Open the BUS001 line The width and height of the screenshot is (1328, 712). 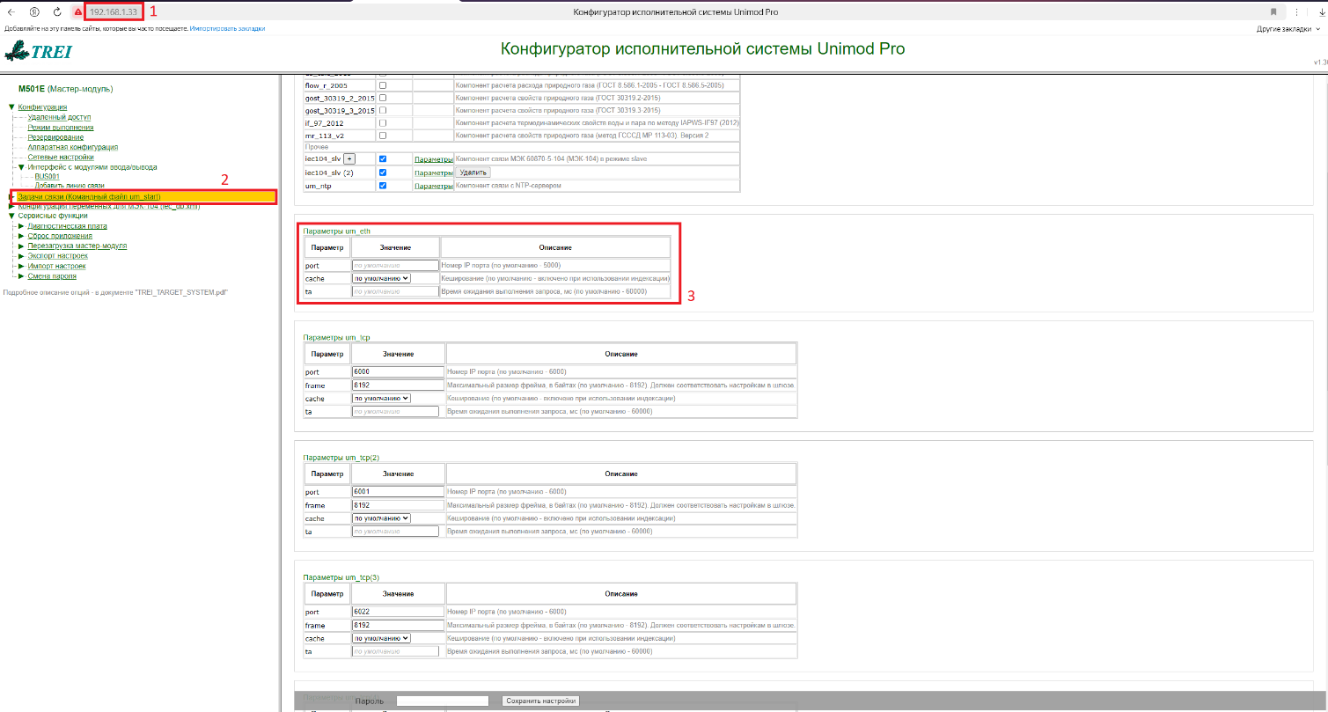tap(49, 176)
